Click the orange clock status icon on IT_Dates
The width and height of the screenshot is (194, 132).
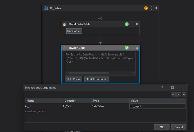(x=146, y=8)
